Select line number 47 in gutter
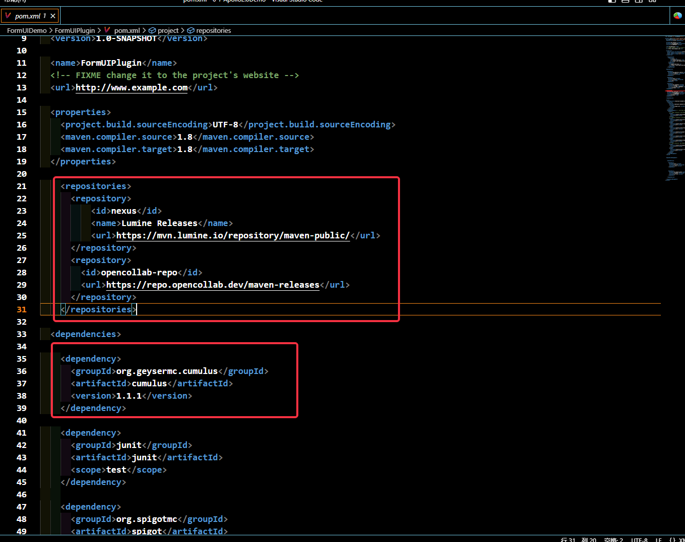This screenshot has width=685, height=542. click(x=22, y=507)
